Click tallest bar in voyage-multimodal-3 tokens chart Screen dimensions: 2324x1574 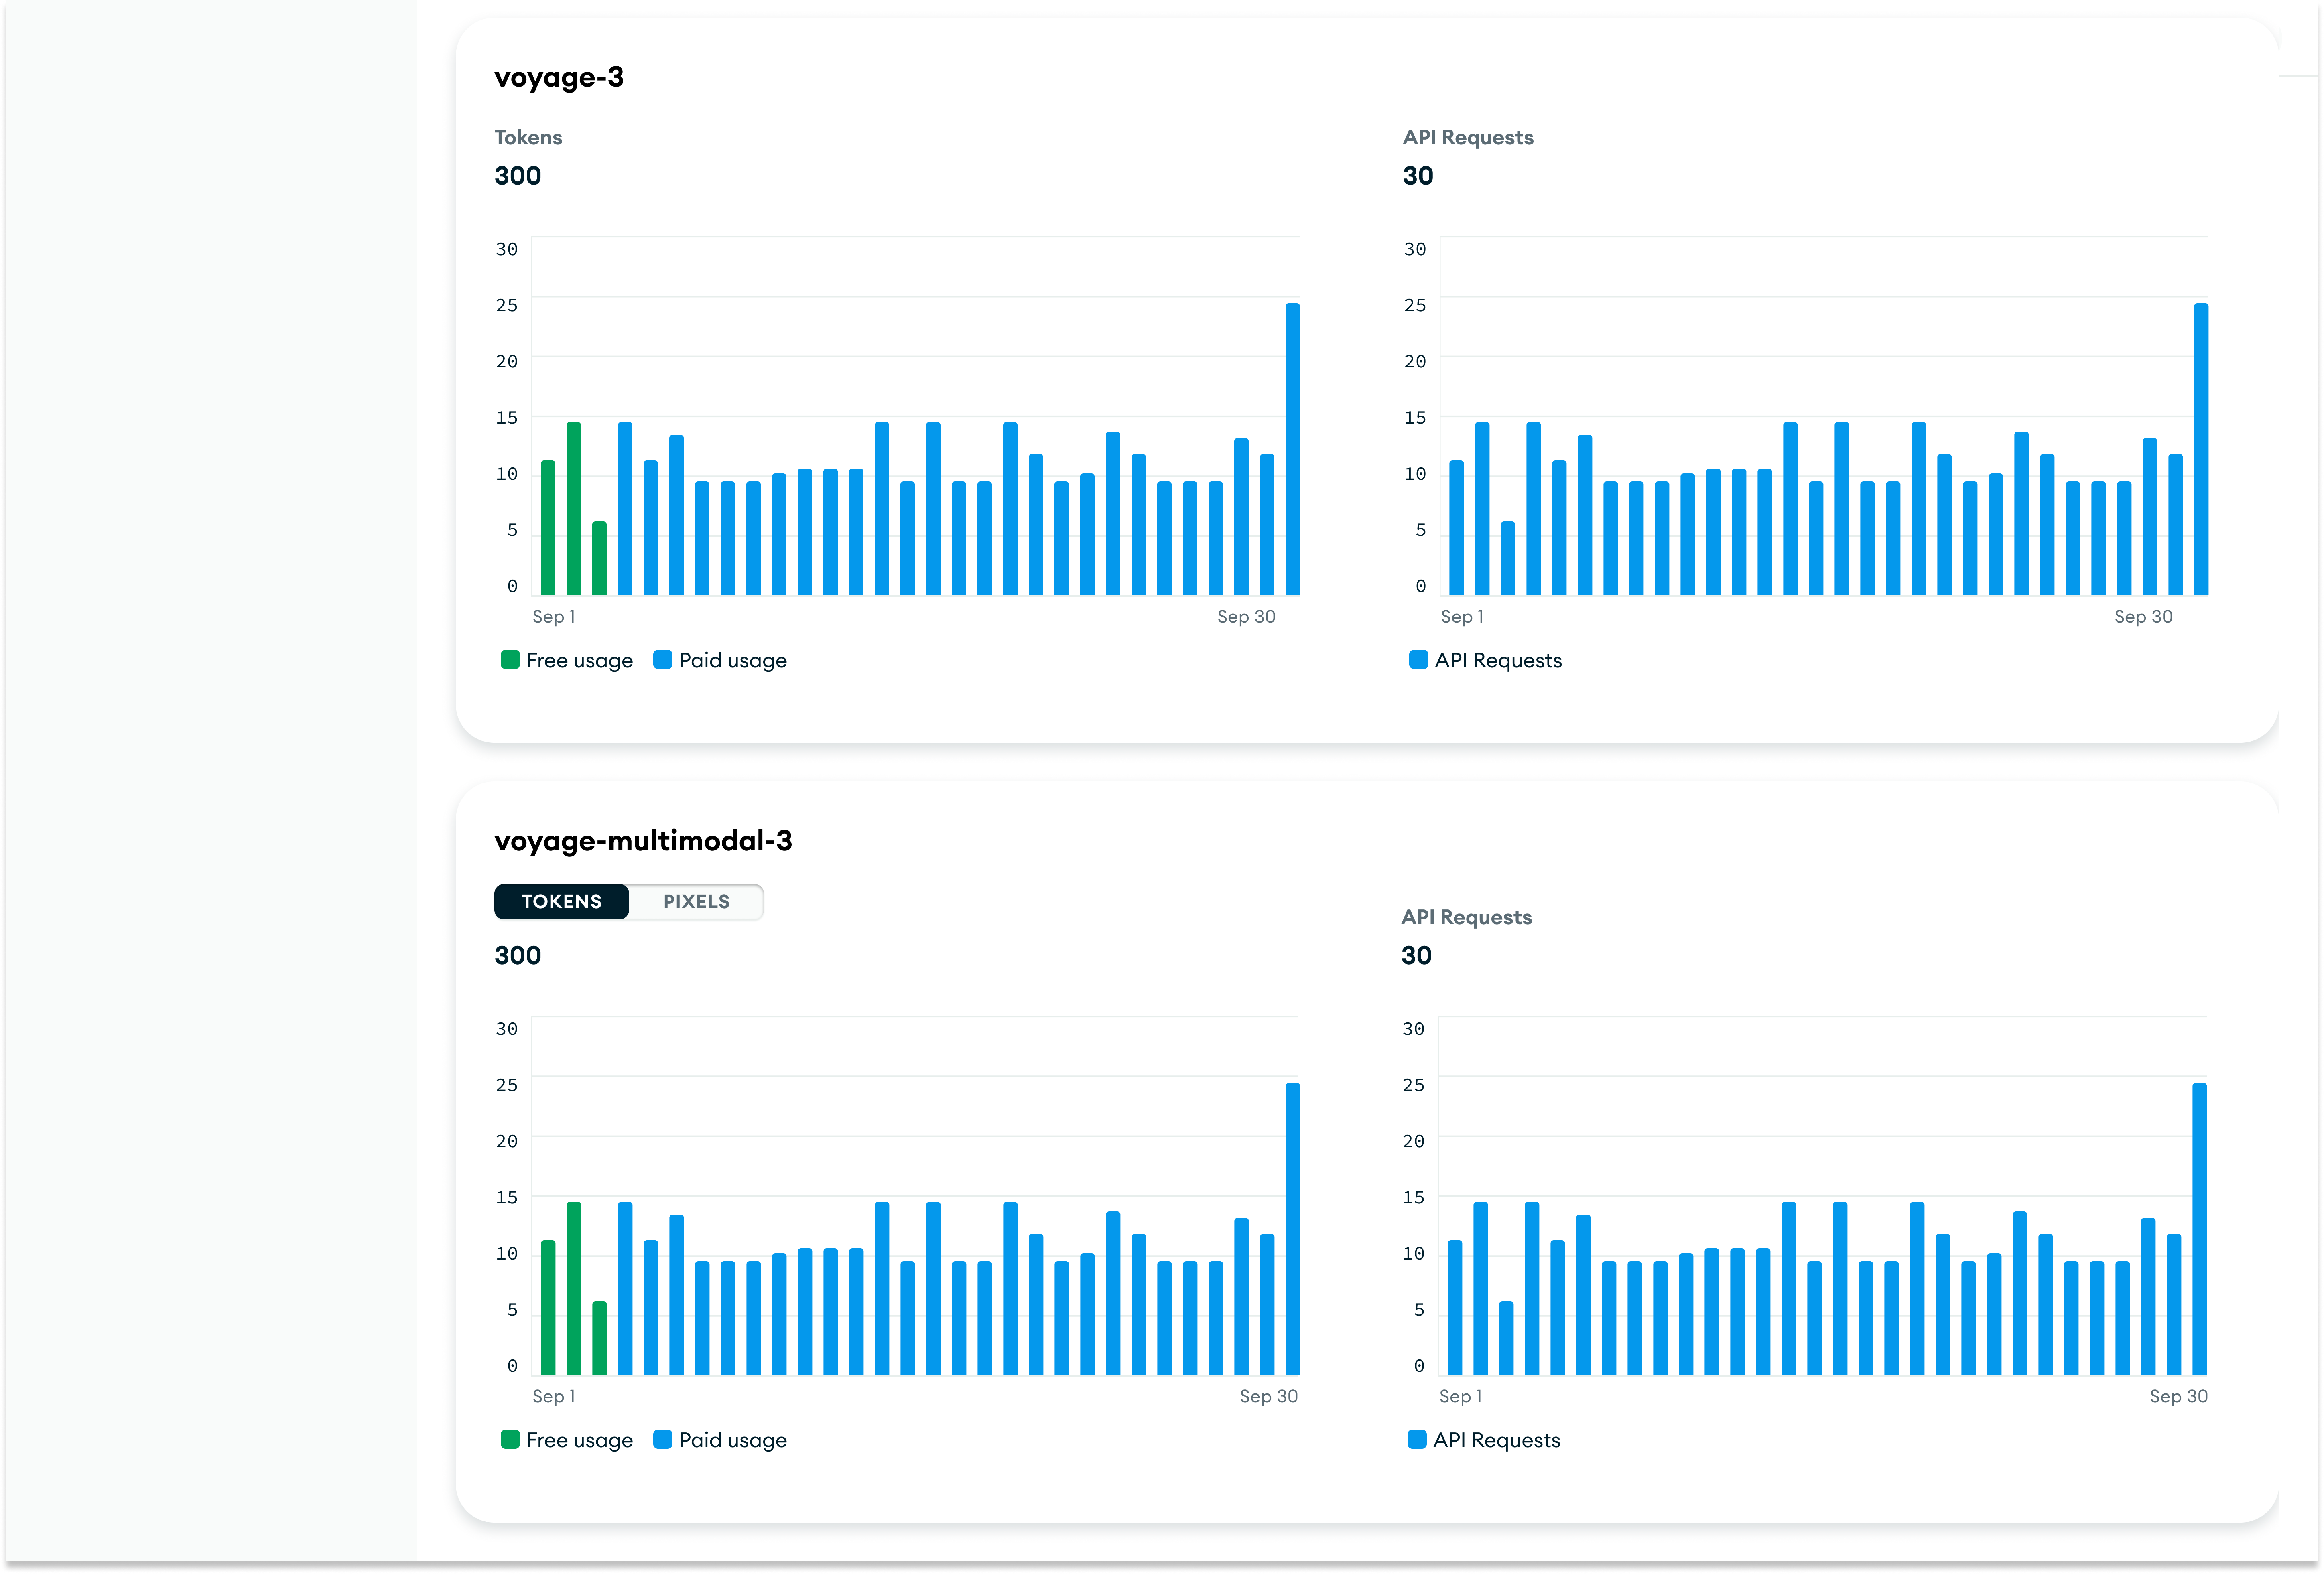1292,1230
